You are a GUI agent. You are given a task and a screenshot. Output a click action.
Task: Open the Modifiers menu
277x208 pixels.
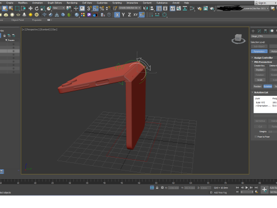pyautogui.click(x=23, y=3)
